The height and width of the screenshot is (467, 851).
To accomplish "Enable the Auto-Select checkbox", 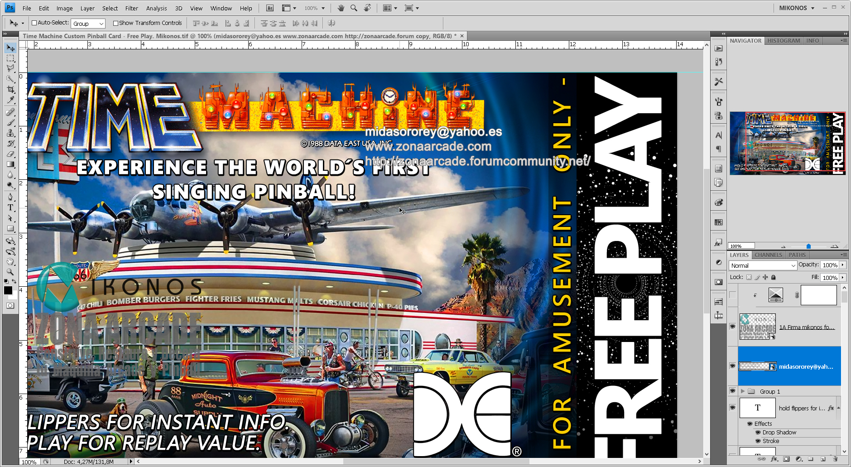I will coord(34,23).
